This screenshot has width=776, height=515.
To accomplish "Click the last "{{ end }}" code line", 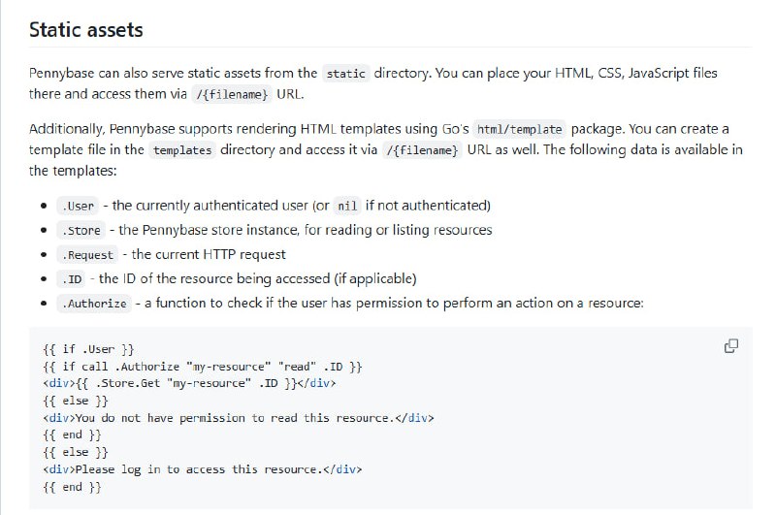I will (x=72, y=487).
